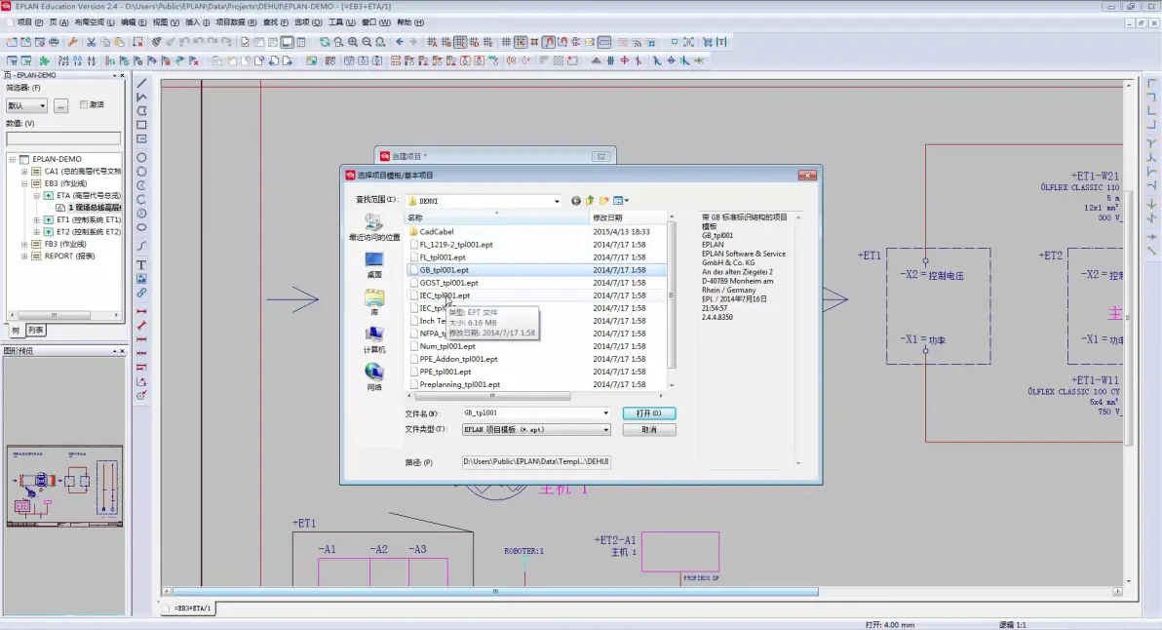
Task: Sort by 名称 column header
Action: pos(496,217)
